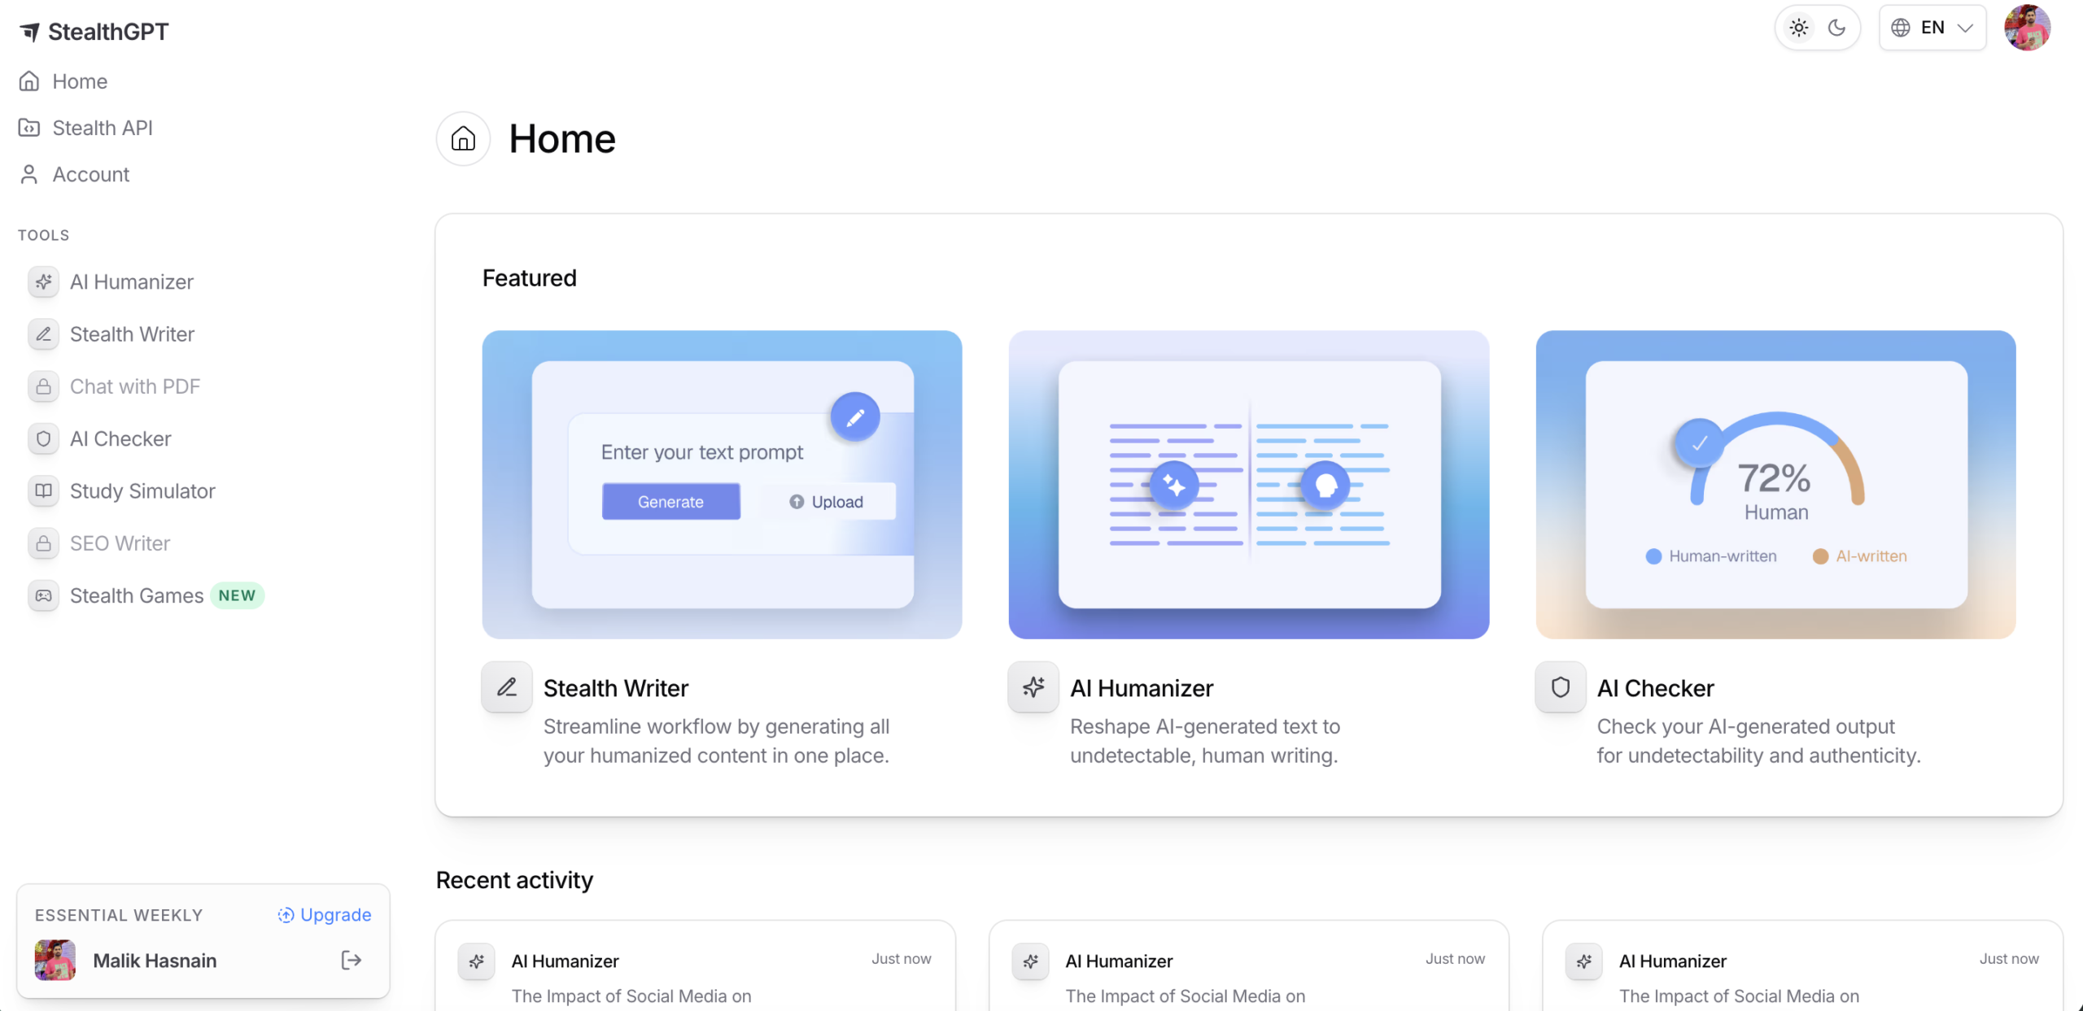Viewport: 2083px width, 1011px height.
Task: Open Stealth API page
Action: click(x=85, y=128)
